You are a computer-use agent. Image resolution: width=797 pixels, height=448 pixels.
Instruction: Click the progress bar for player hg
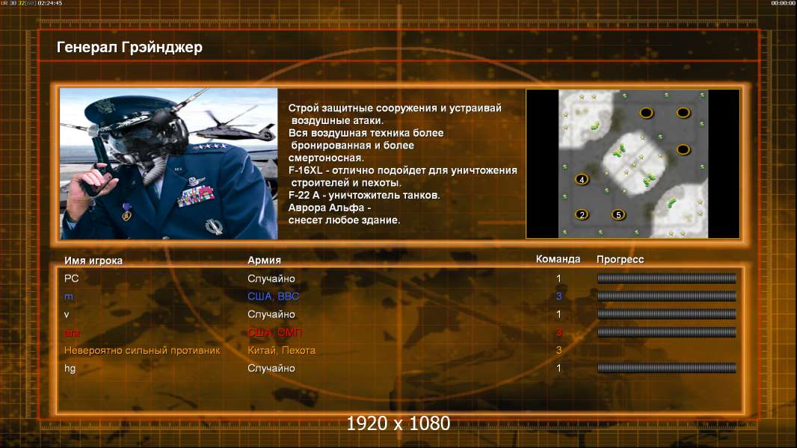(x=666, y=368)
